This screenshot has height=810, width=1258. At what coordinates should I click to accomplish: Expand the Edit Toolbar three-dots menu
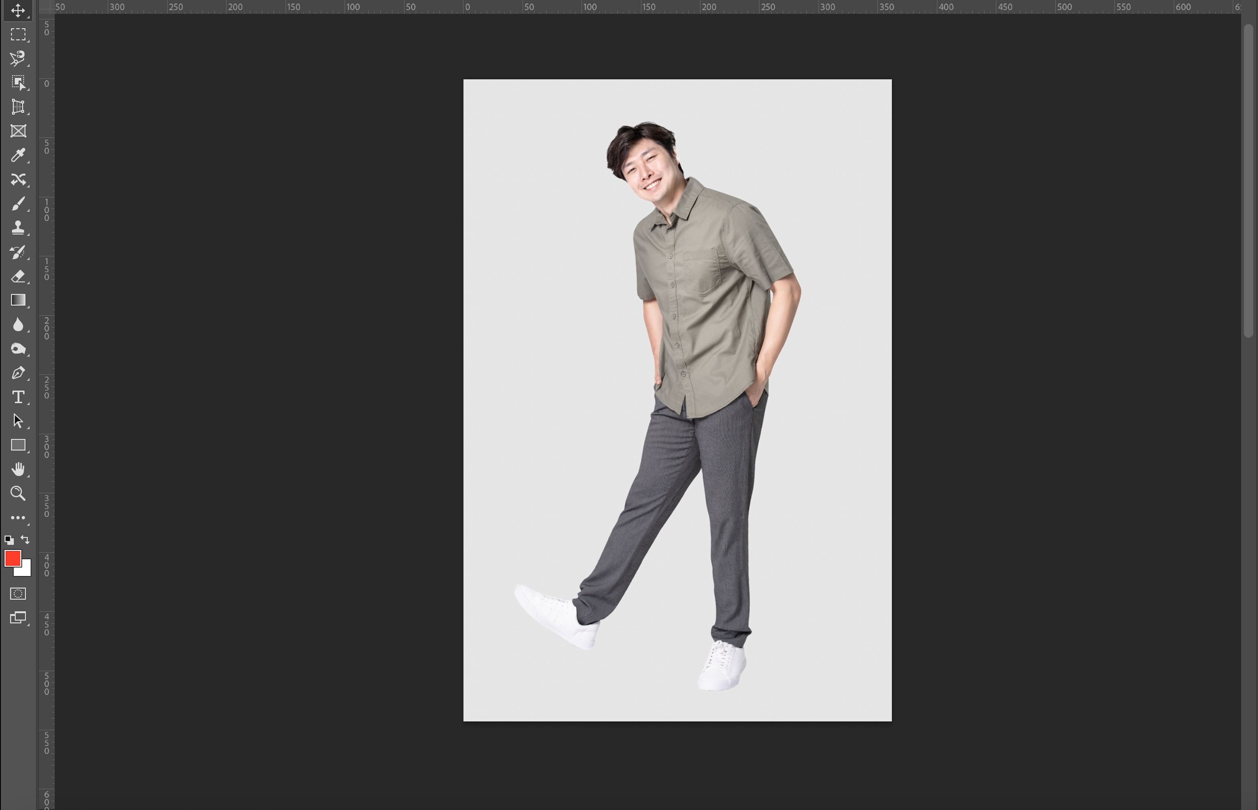(x=18, y=518)
